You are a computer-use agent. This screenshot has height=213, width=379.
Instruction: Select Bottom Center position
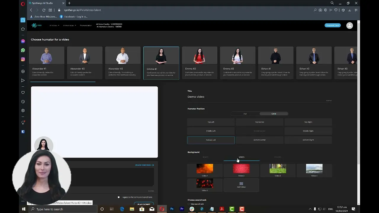259,140
